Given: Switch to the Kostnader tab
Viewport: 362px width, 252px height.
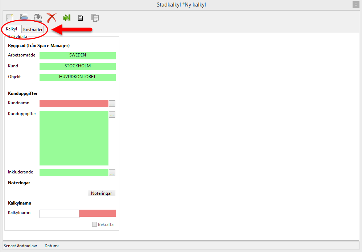Looking at the screenshot, I should [x=33, y=30].
